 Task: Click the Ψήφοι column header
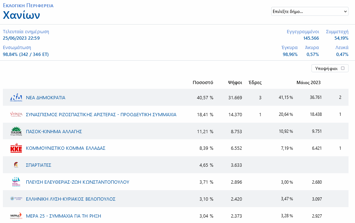[235, 82]
